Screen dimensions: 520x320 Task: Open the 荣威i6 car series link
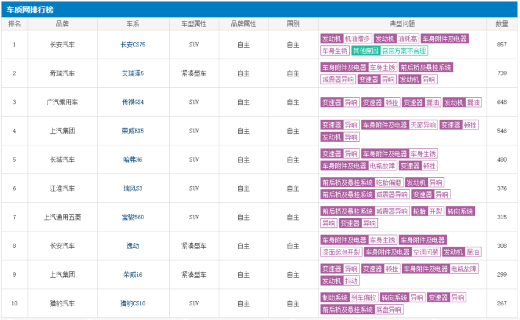point(132,275)
